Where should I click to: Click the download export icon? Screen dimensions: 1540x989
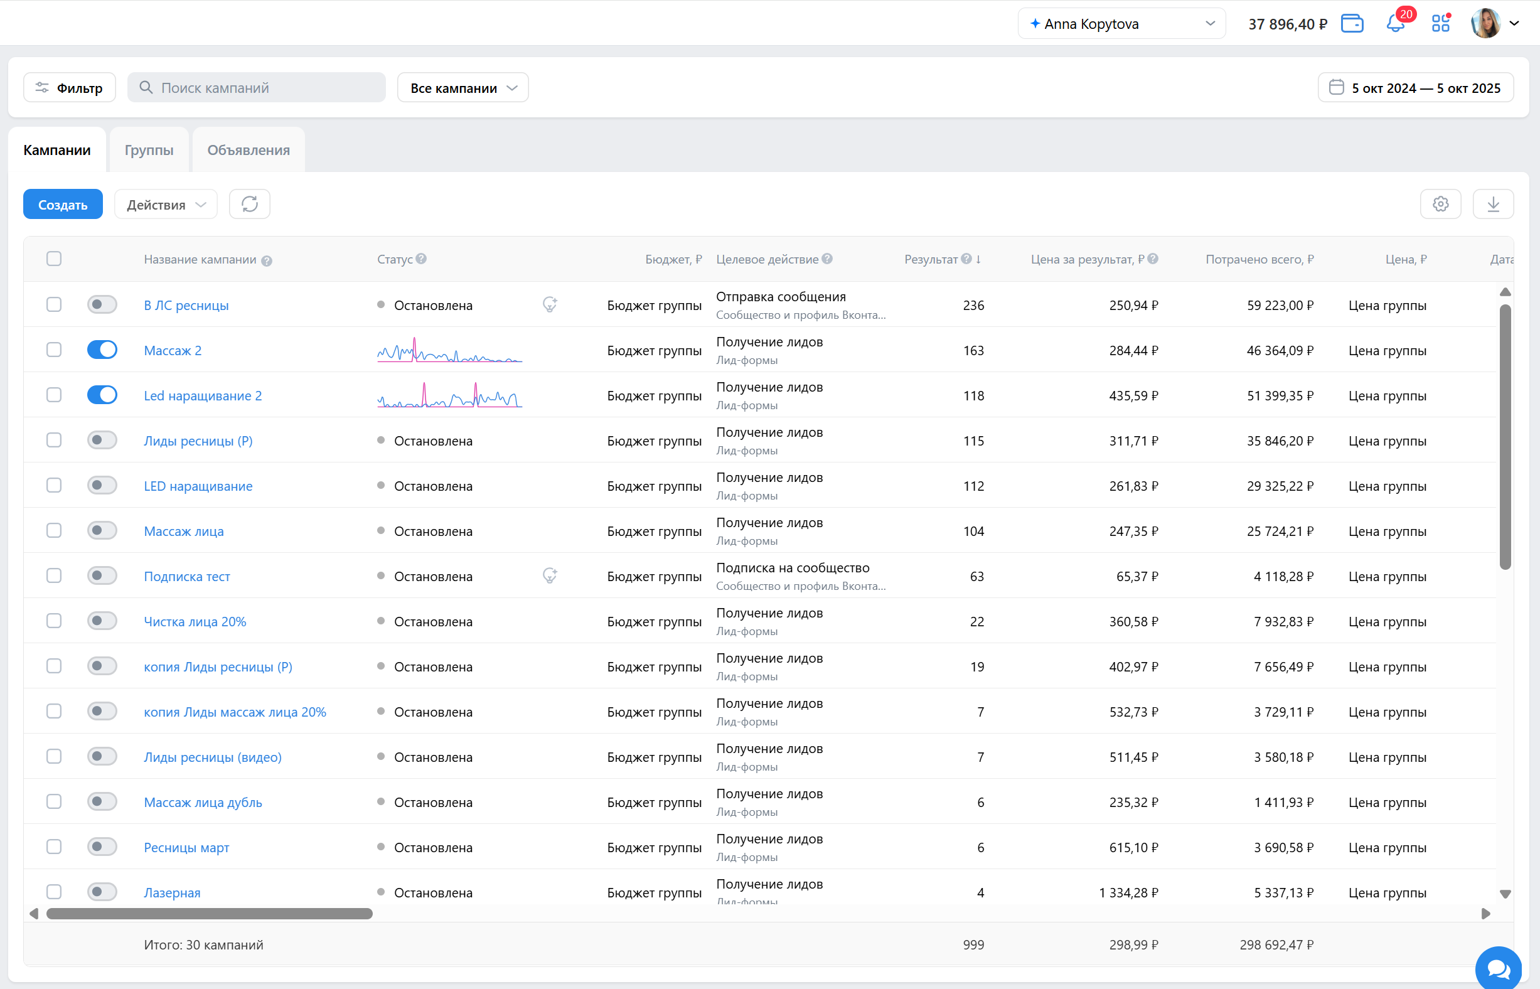click(1493, 204)
